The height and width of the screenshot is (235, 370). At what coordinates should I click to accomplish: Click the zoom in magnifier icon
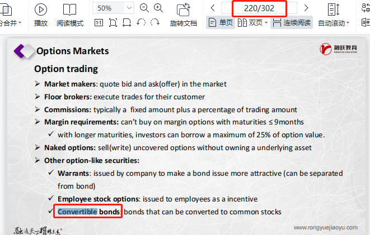tap(158, 8)
